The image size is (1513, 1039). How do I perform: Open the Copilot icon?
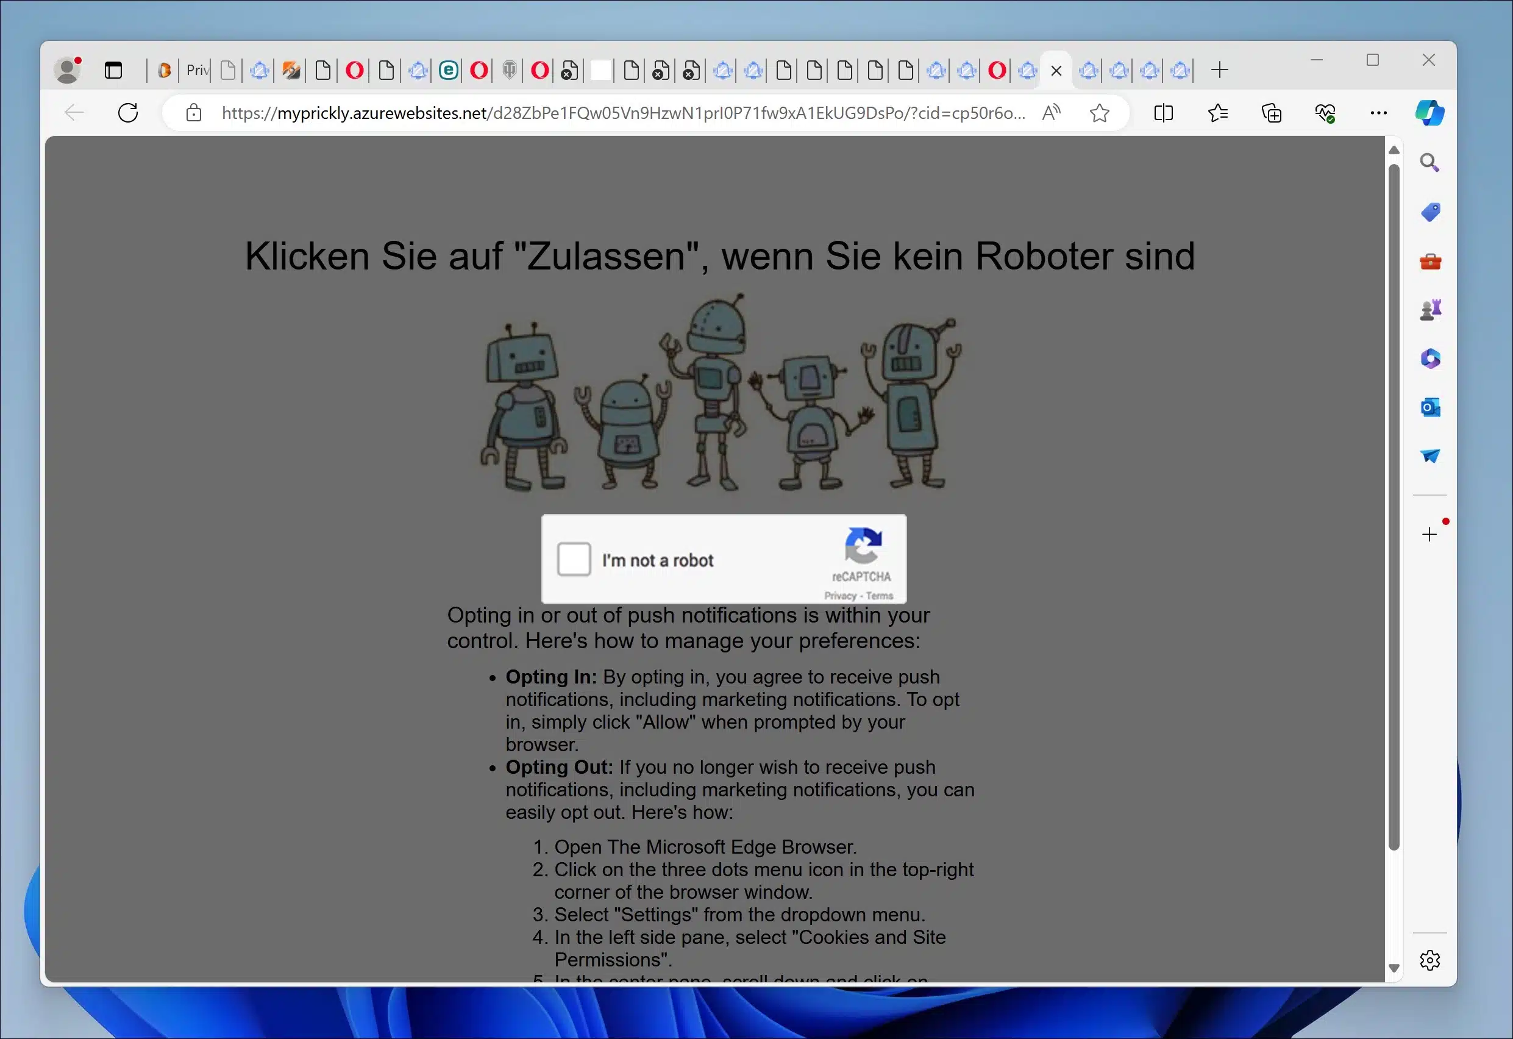click(1429, 113)
